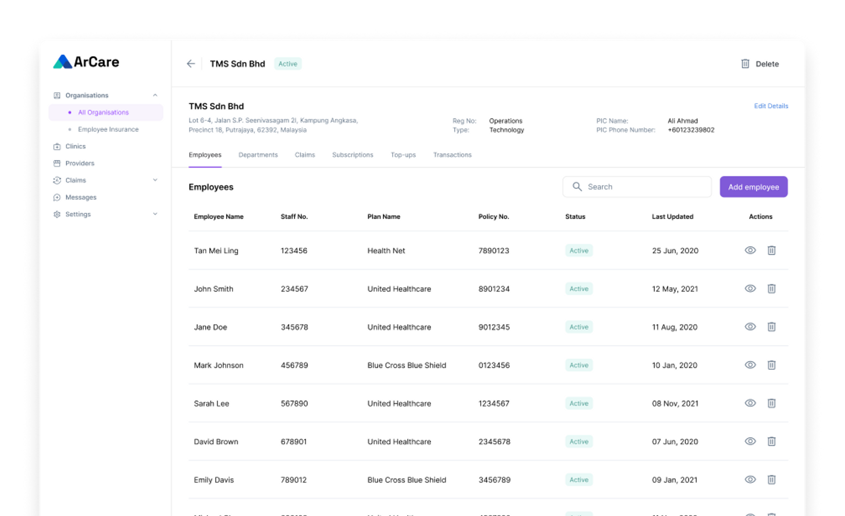The height and width of the screenshot is (516, 845).
Task: Click the Messages icon in the sidebar
Action: [57, 197]
